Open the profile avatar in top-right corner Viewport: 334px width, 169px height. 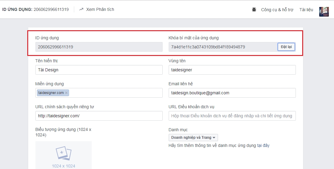pyautogui.click(x=324, y=11)
